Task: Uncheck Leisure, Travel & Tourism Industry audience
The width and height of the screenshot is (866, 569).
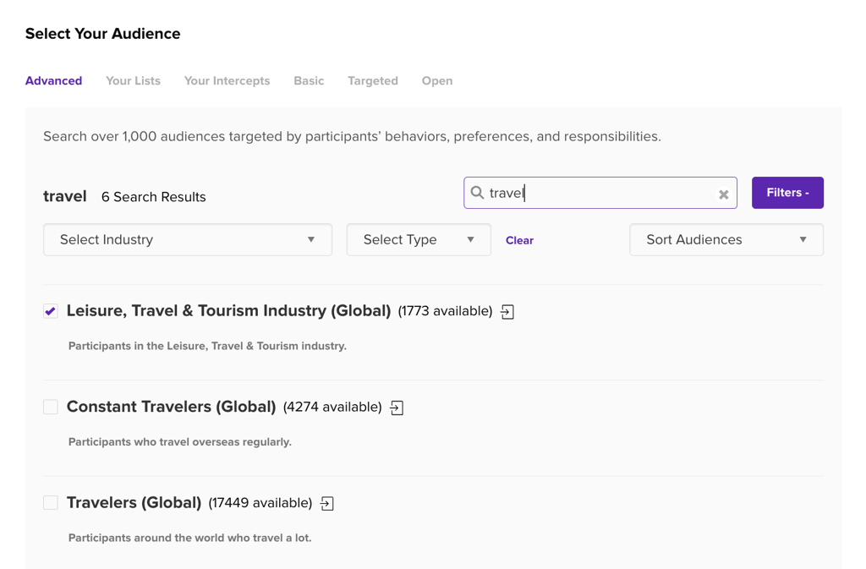Action: click(x=51, y=311)
